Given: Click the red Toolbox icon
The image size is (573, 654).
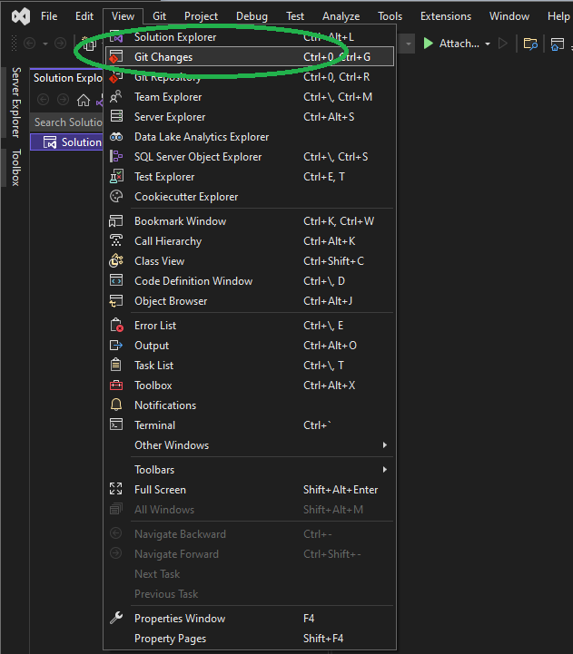Looking at the screenshot, I should (116, 386).
